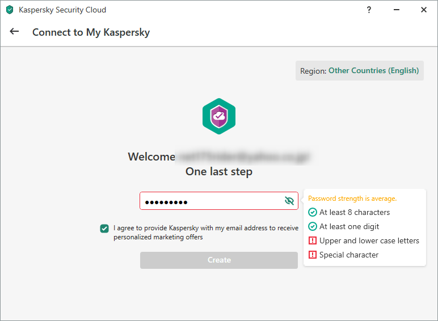This screenshot has width=438, height=321.
Task: Open the Other Countries (English) region selector
Action: [x=373, y=71]
